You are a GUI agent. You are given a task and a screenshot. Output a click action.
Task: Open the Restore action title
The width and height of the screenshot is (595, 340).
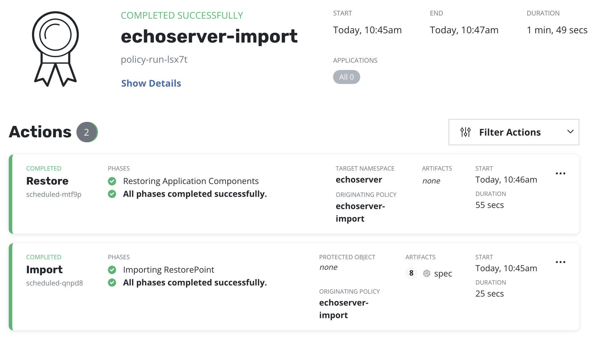pos(47,181)
